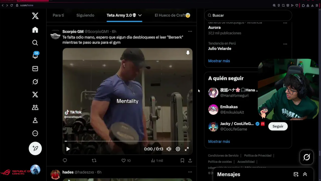Click the video progress bar
This screenshot has height=181, width=321.
click(127, 141)
